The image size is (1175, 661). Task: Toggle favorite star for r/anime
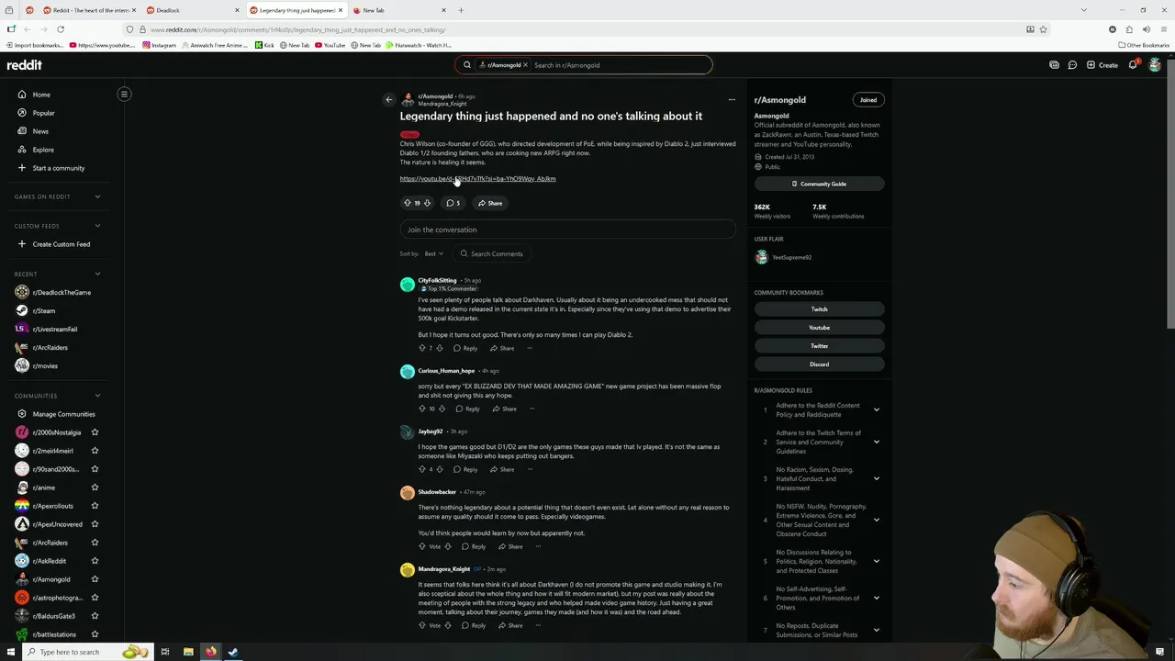95,487
